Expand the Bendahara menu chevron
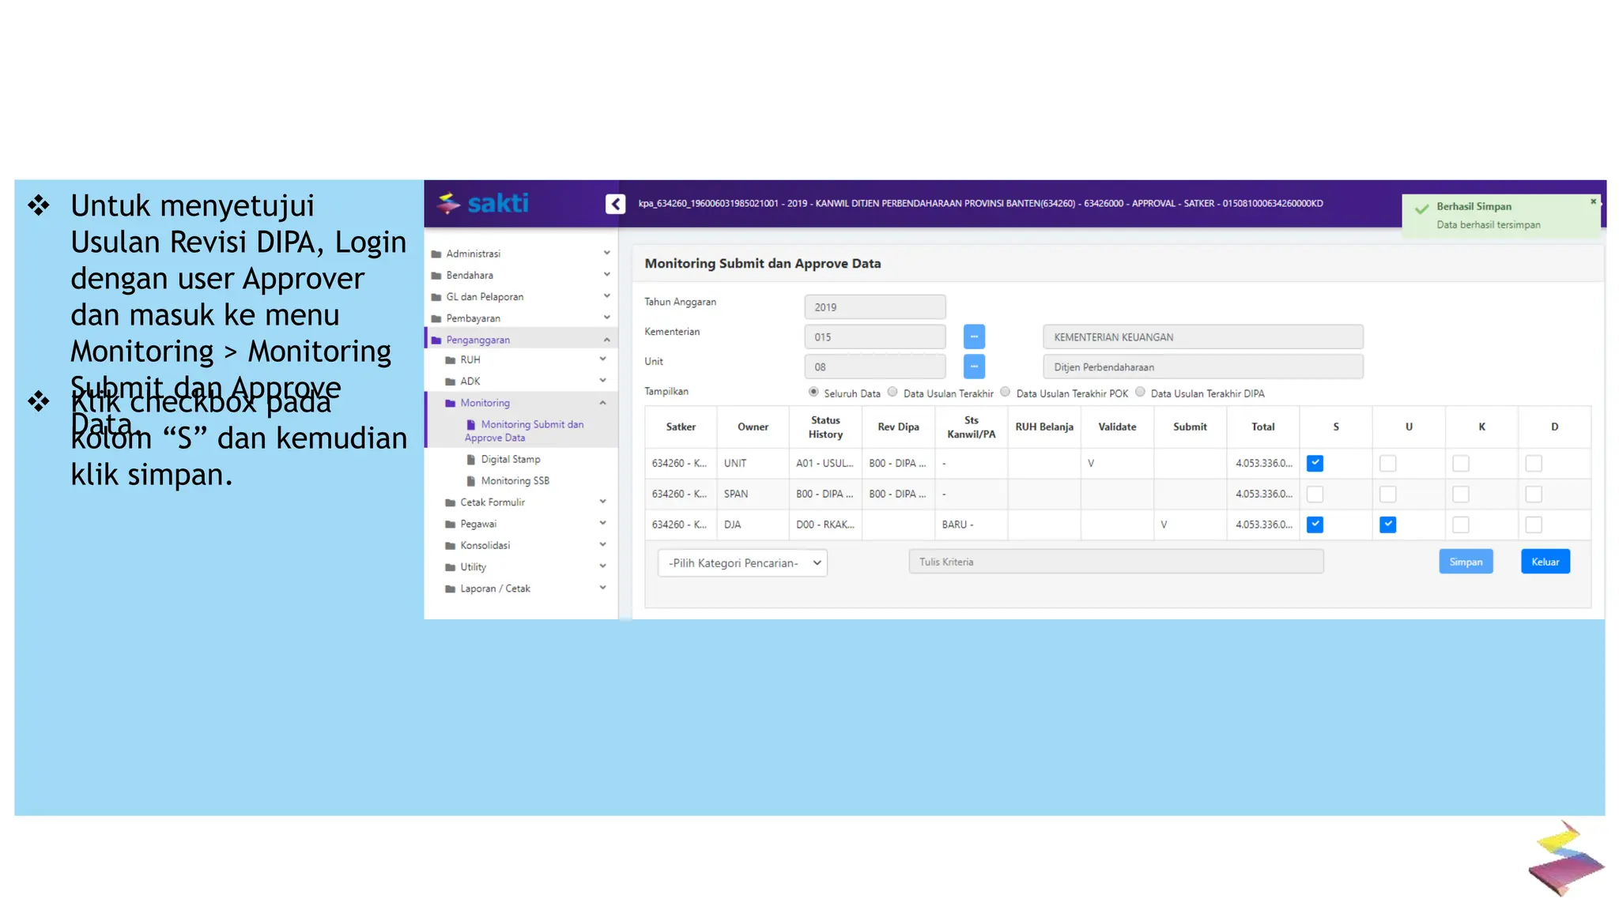The width and height of the screenshot is (1619, 910). pos(606,275)
